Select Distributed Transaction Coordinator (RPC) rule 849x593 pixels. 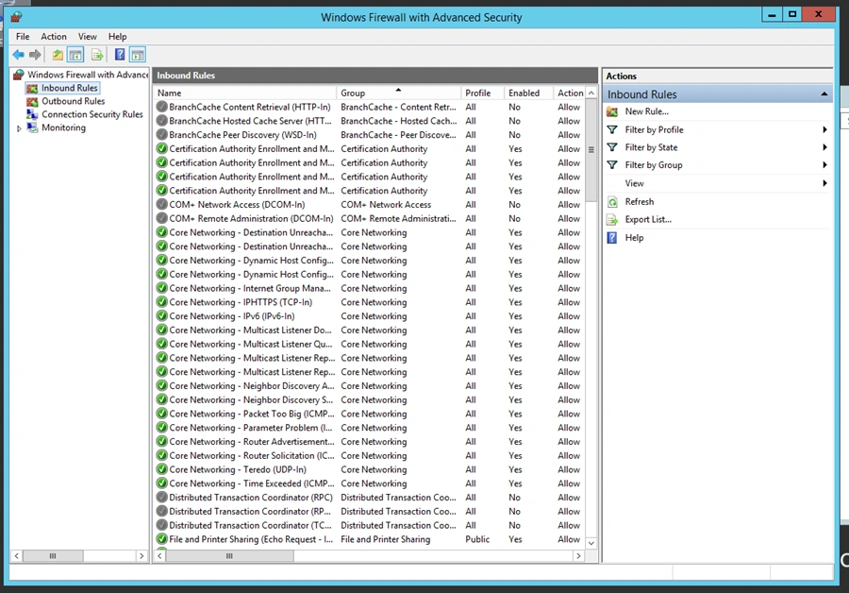371,497
